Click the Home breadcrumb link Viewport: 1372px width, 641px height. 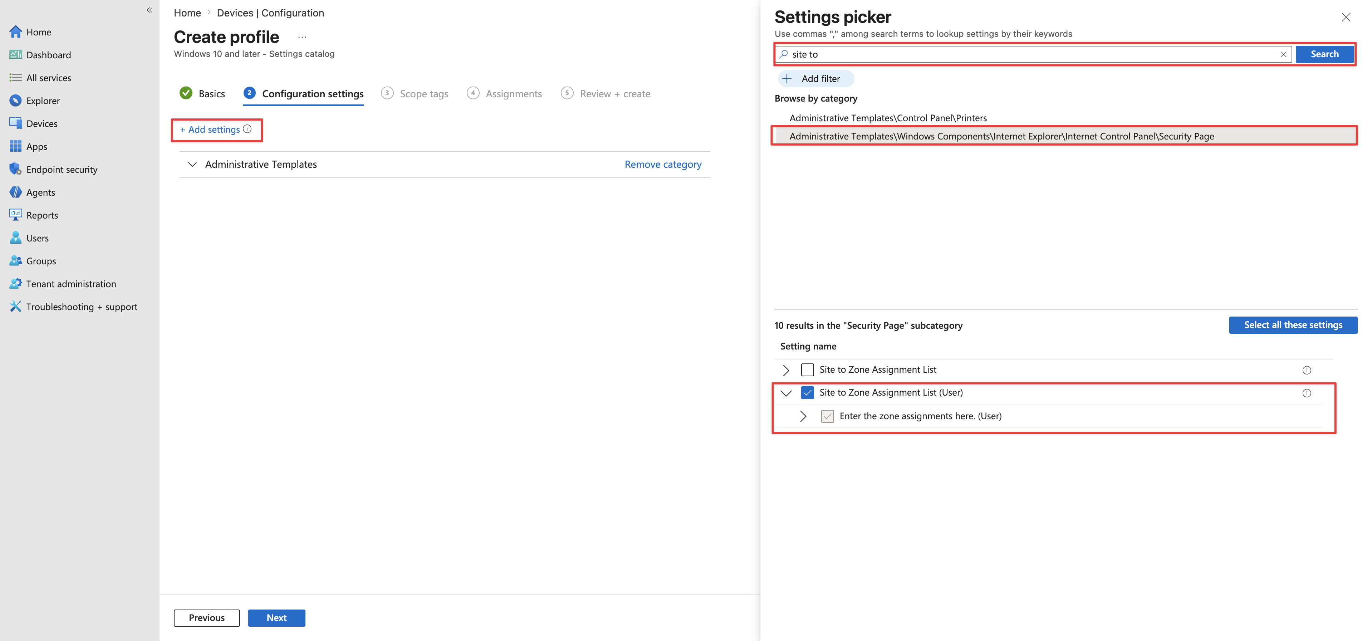point(187,13)
